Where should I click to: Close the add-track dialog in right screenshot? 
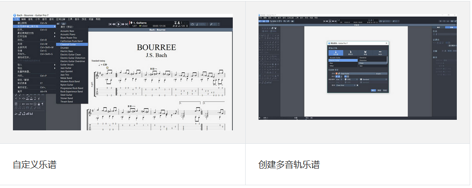click(386, 43)
